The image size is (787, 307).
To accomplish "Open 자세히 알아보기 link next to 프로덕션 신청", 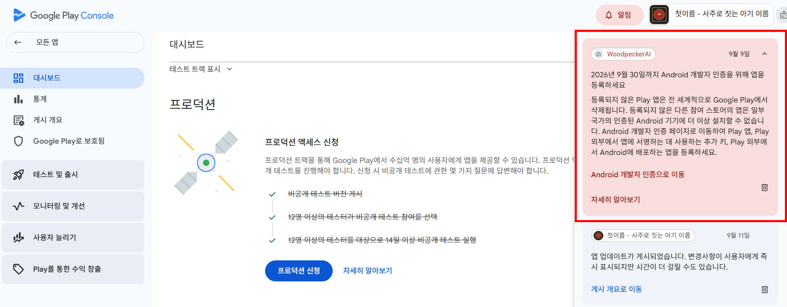I will (x=367, y=271).
